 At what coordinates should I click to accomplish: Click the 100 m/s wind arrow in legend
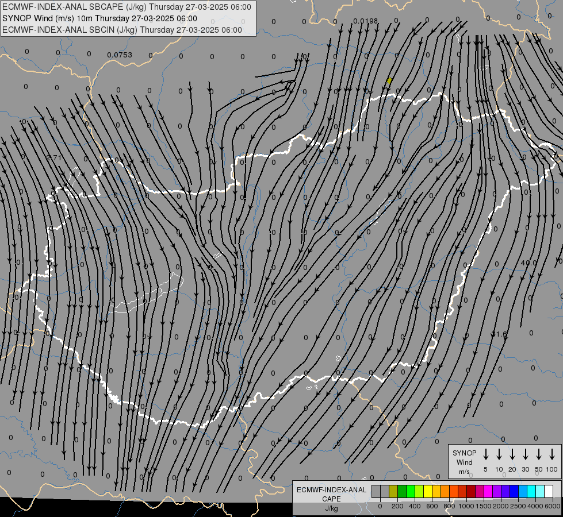[x=552, y=454]
